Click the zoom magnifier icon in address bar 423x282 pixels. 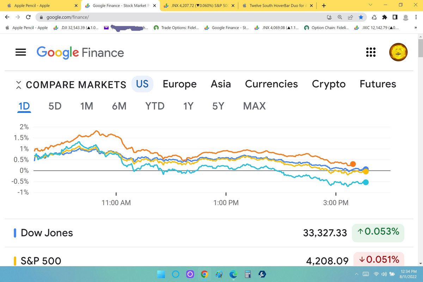click(x=340, y=17)
